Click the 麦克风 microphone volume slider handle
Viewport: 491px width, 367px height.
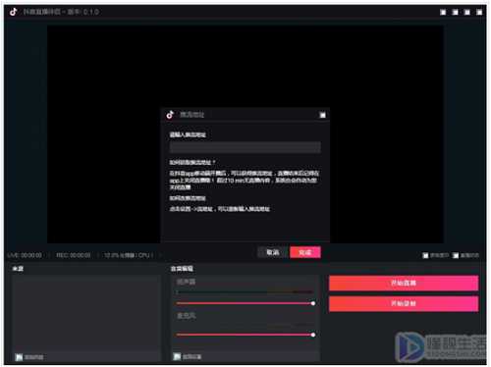[313, 335]
